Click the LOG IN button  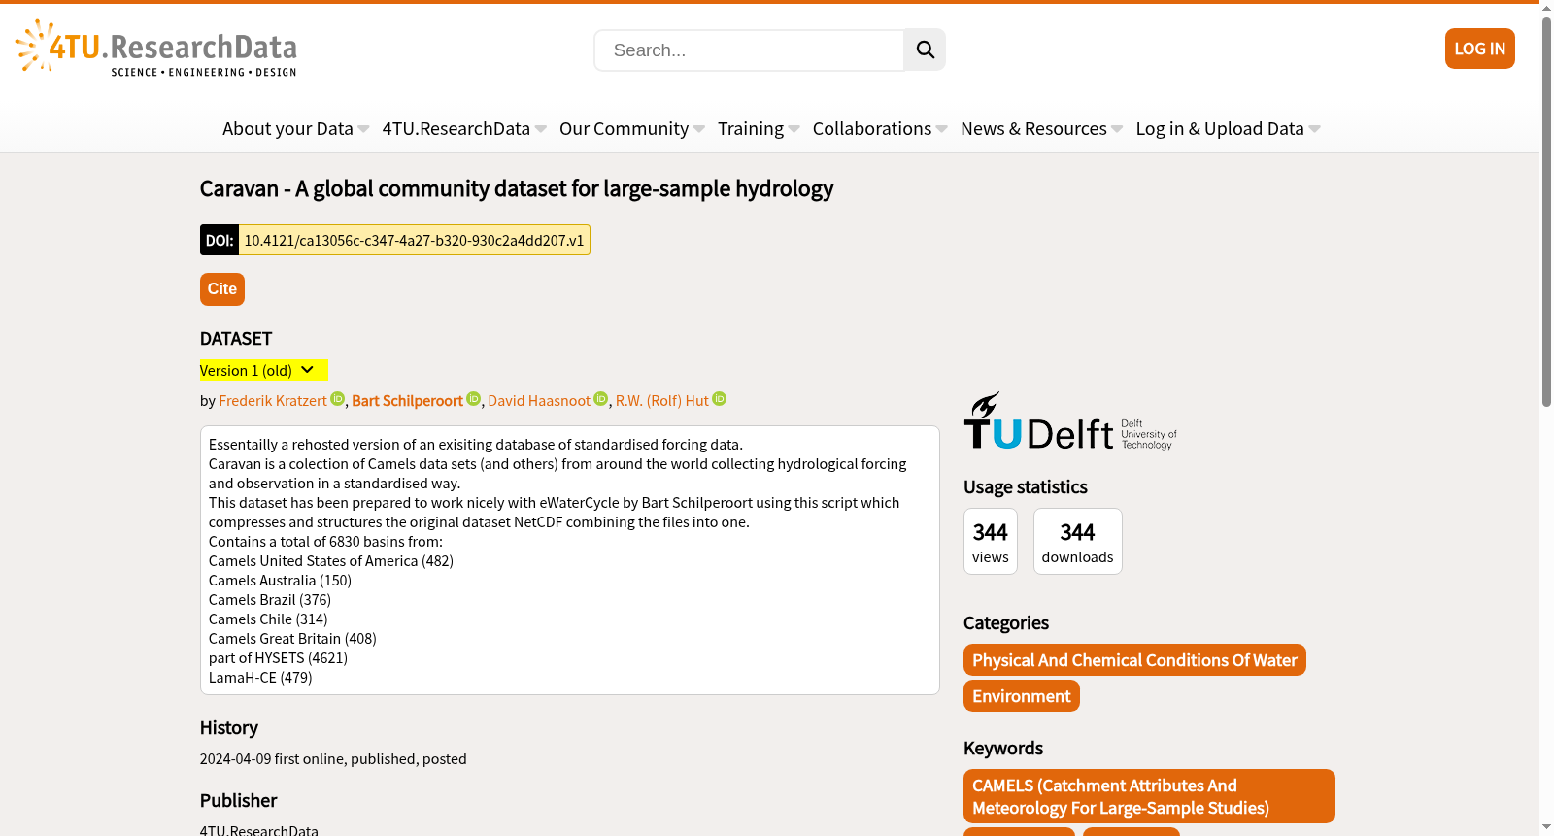[x=1479, y=49]
